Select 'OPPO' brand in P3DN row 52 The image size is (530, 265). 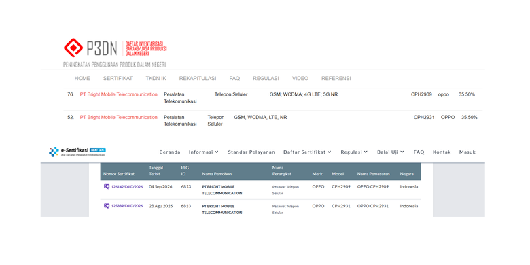448,118
